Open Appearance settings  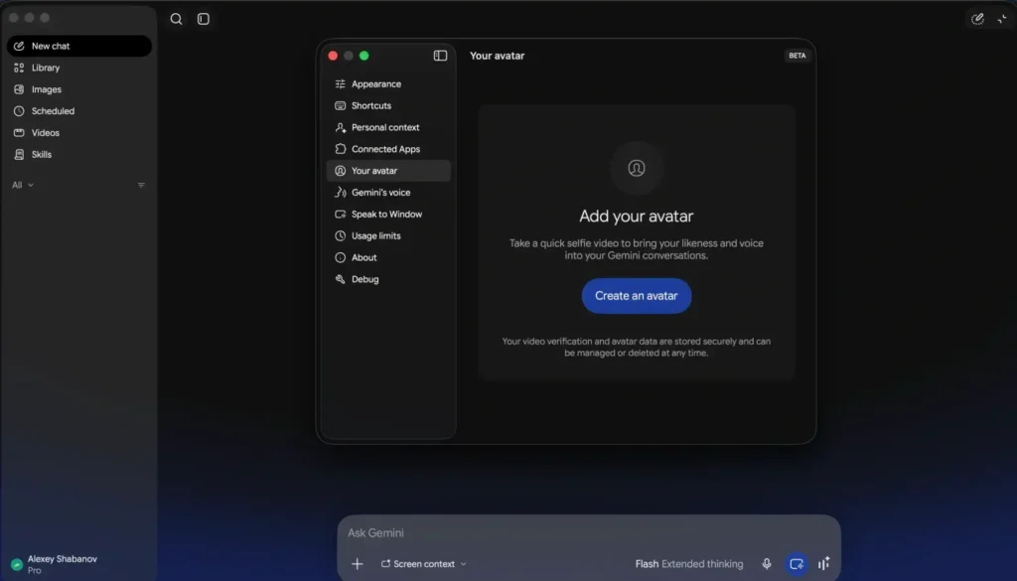click(x=388, y=84)
